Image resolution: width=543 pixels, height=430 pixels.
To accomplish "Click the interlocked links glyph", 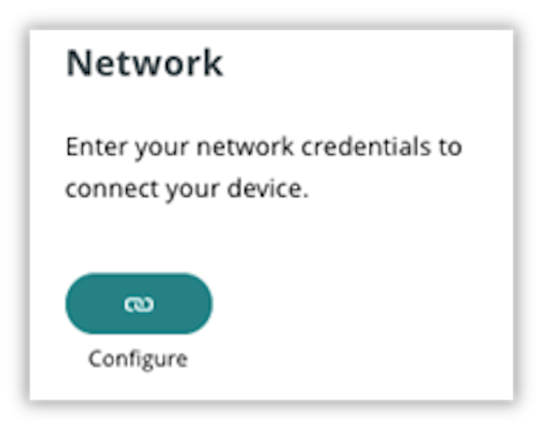I will (x=139, y=304).
